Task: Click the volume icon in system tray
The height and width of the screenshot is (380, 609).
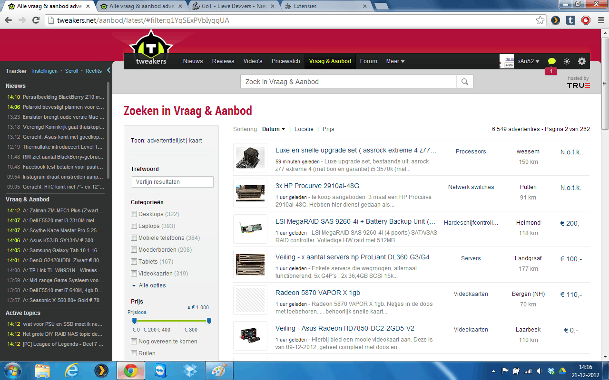Action: 539,370
